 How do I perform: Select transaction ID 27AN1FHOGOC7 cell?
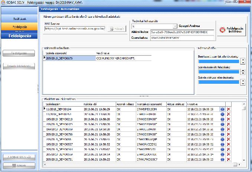pyautogui.click(x=151, y=159)
